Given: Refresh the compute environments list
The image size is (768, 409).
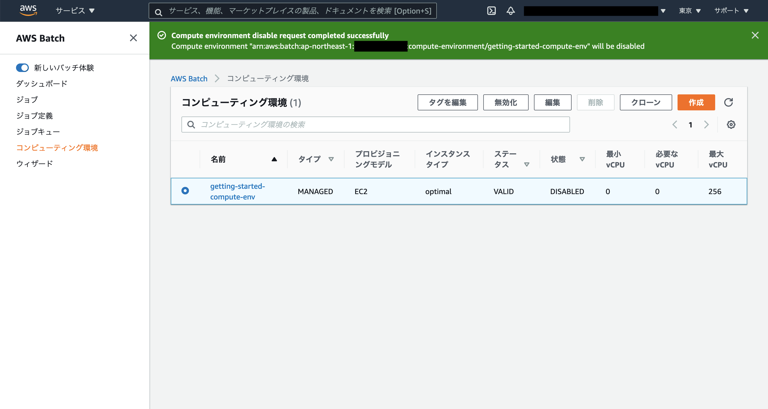Looking at the screenshot, I should coord(728,102).
